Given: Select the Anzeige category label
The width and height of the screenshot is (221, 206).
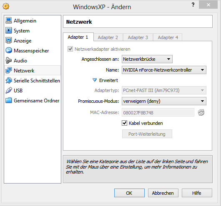Looking at the screenshot, I should point(23,41).
